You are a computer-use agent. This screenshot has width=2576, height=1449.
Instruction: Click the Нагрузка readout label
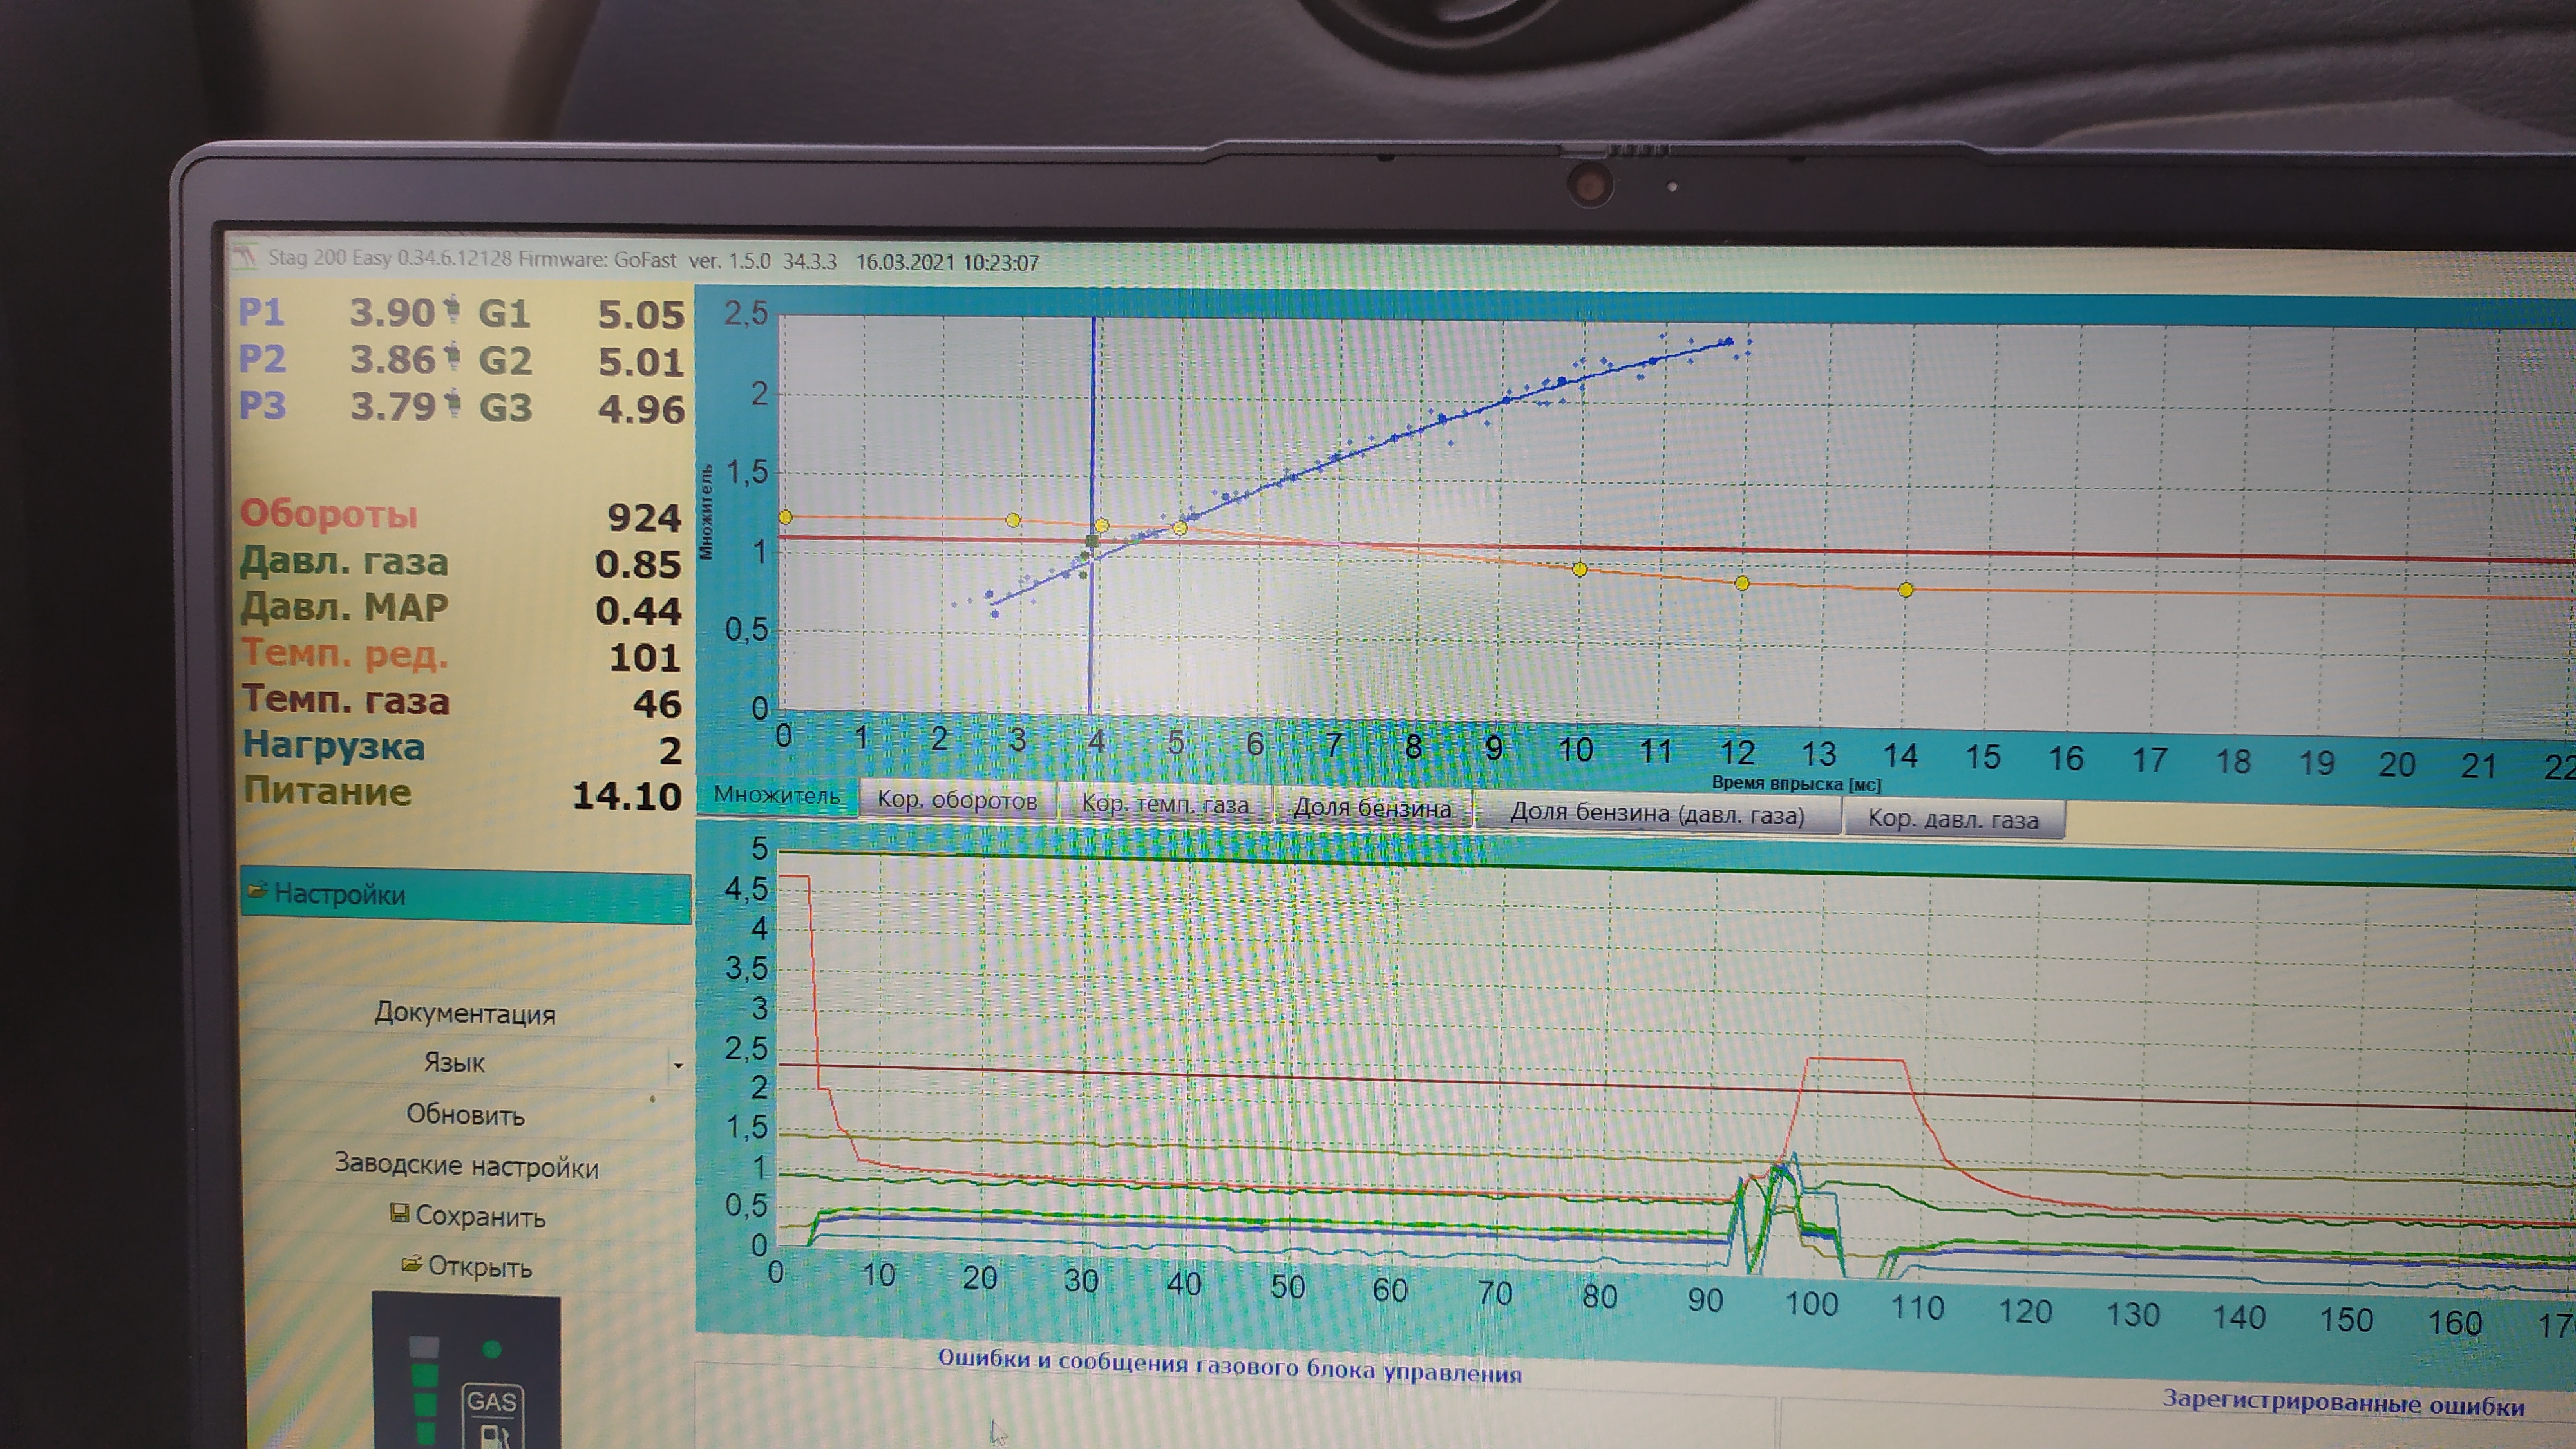point(334,746)
